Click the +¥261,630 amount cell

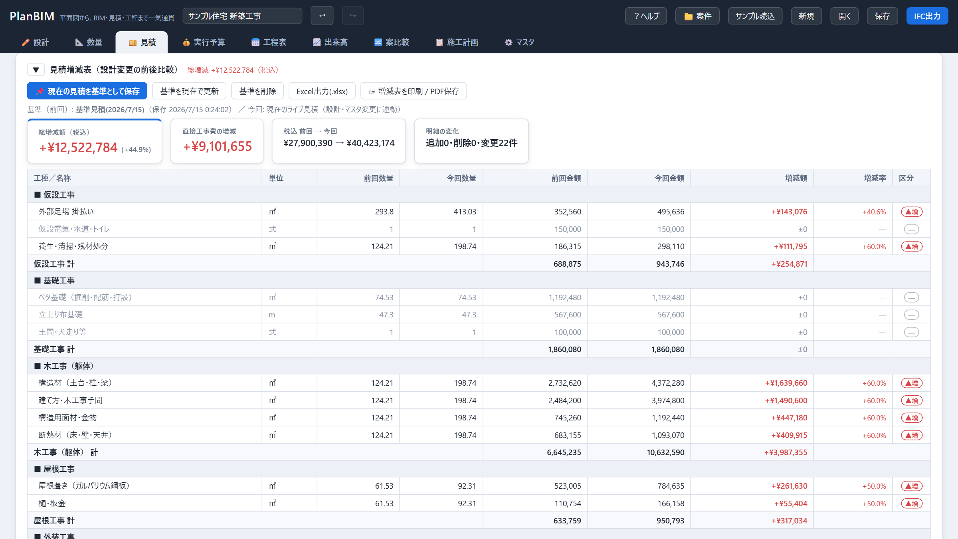[752, 486]
